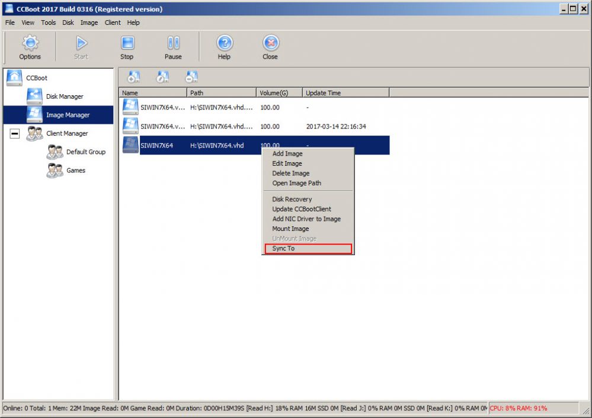Click image icon of the 2017-03-14 row
Viewport: 592px width, 418px height.
130,126
